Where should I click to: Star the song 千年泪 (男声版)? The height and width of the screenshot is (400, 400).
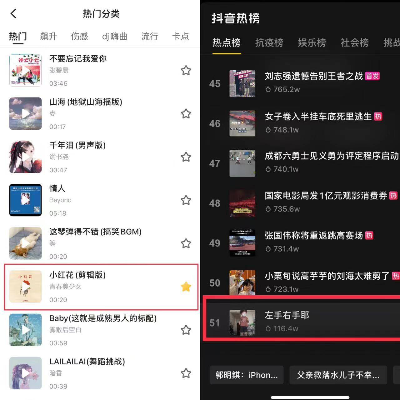(186, 157)
